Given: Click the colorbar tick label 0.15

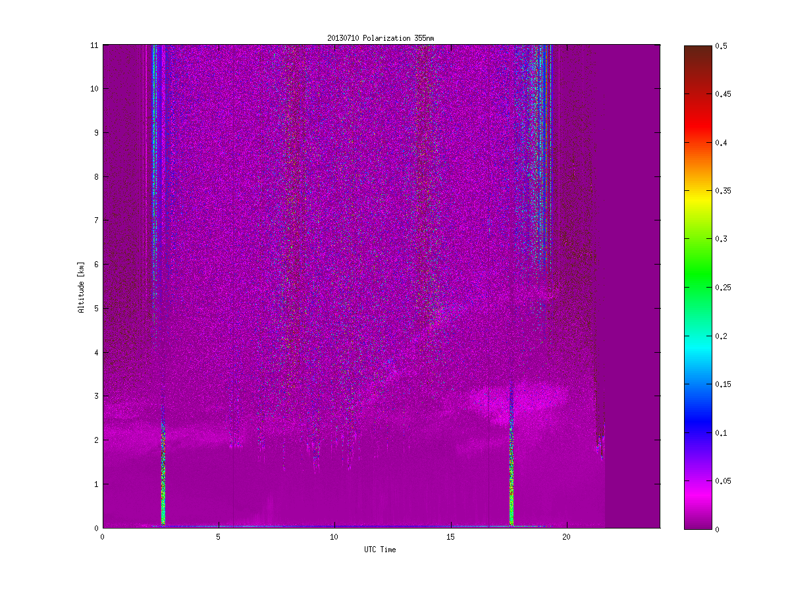Looking at the screenshot, I should (724, 384).
